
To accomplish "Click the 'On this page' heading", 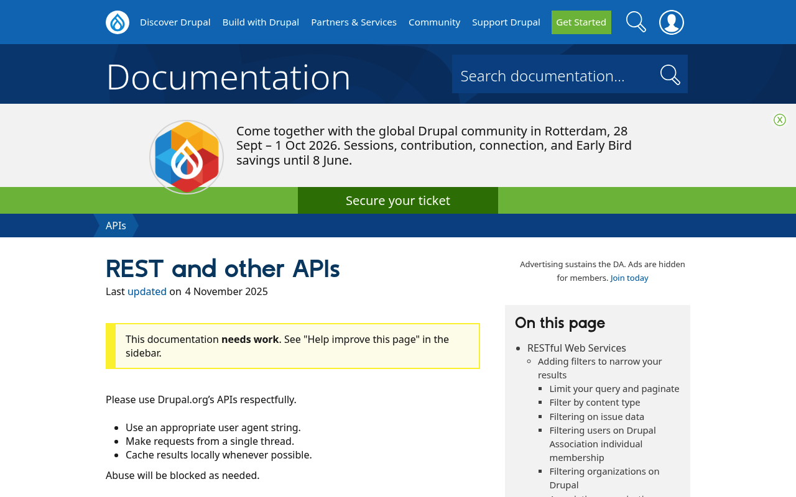I will 560,322.
